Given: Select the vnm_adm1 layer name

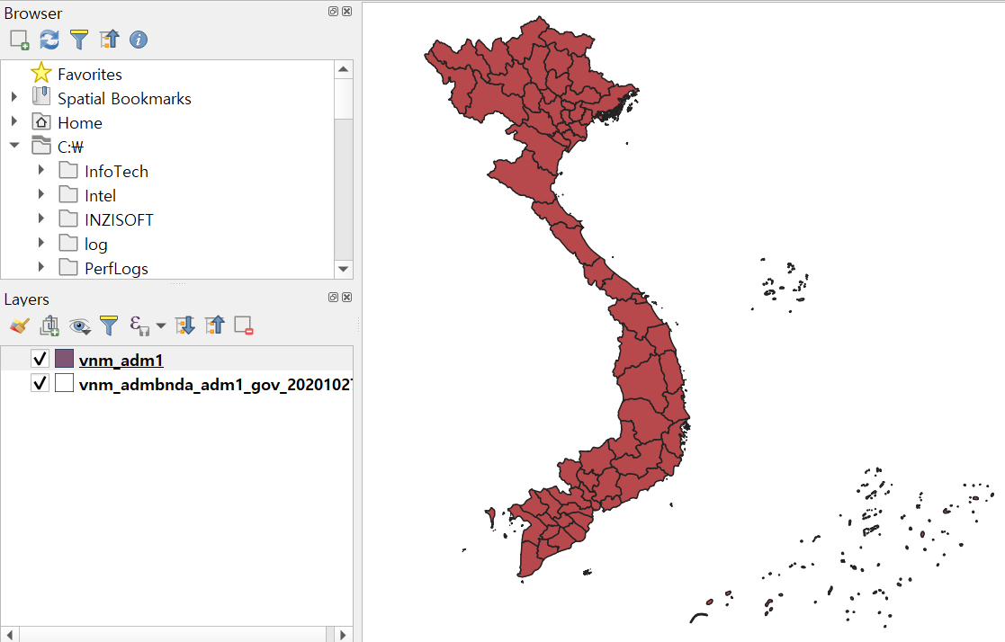Looking at the screenshot, I should [x=121, y=360].
